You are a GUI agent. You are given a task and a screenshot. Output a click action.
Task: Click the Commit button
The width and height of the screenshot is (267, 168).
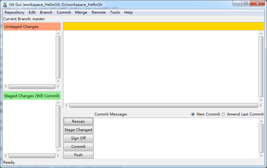(x=78, y=146)
